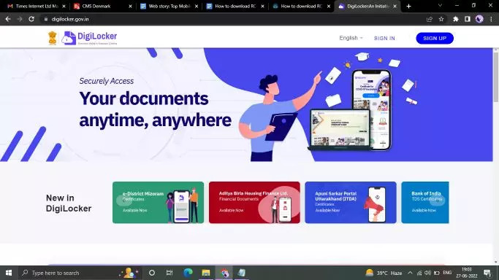Image resolution: width=499 pixels, height=280 pixels.
Task: Open the Chrome side panel icon
Action: coord(467,19)
